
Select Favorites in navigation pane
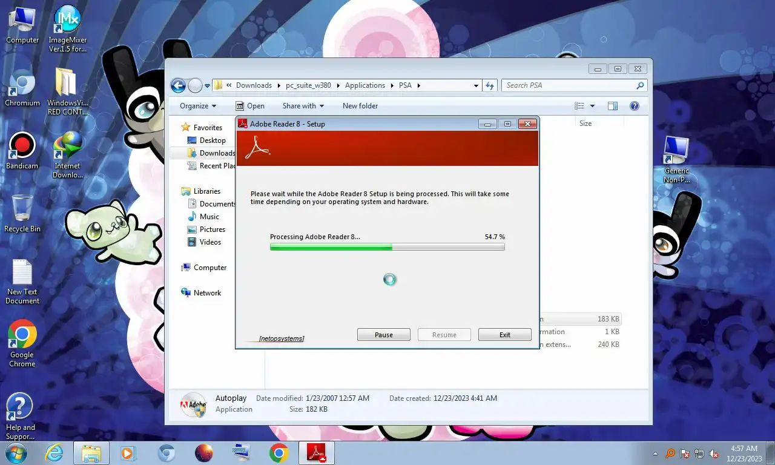click(208, 128)
